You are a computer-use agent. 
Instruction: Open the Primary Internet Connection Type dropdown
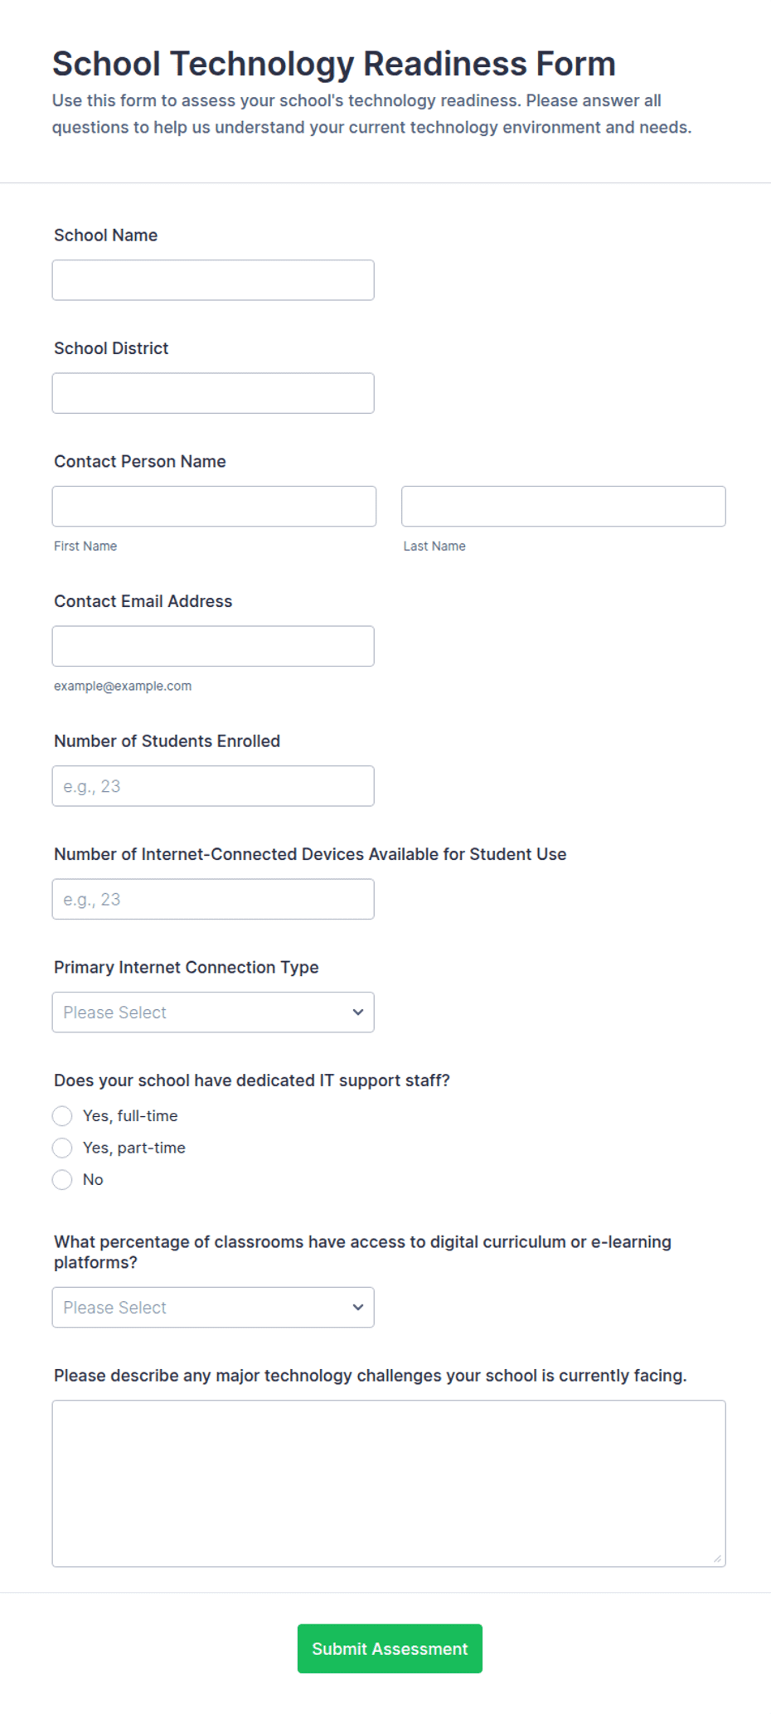point(213,1012)
